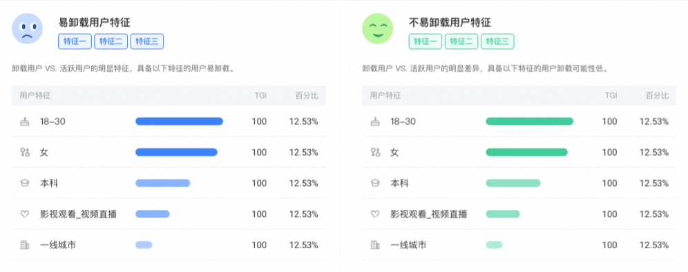Click the building icon for 一线城市 in 易卸载 panel
This screenshot has height=272, width=688.
(25, 245)
